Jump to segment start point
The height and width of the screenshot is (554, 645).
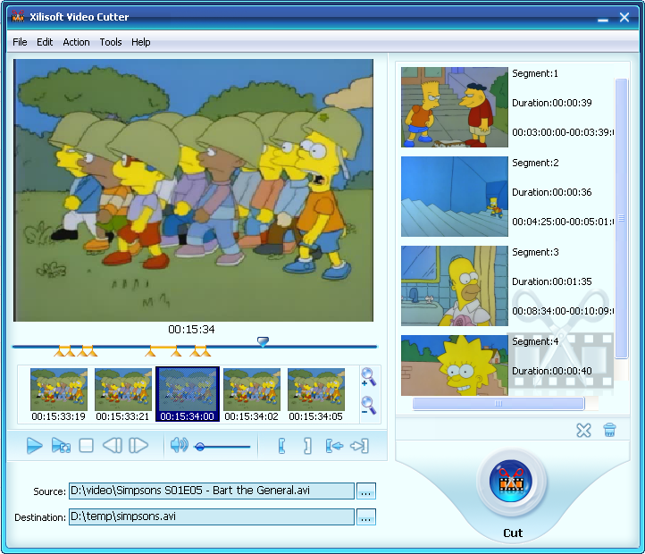(334, 446)
